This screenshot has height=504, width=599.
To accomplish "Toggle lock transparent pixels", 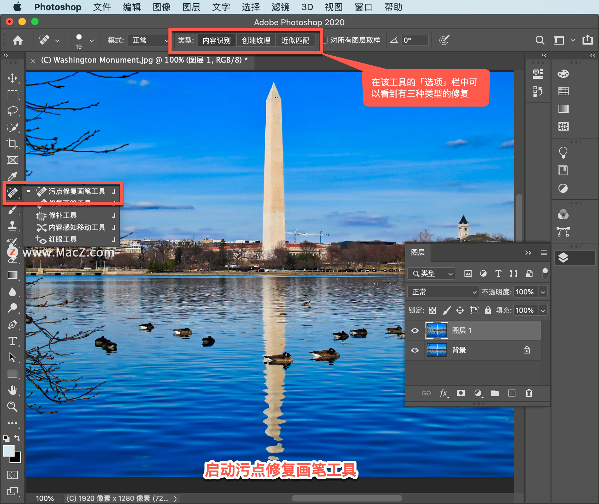I will tap(432, 310).
